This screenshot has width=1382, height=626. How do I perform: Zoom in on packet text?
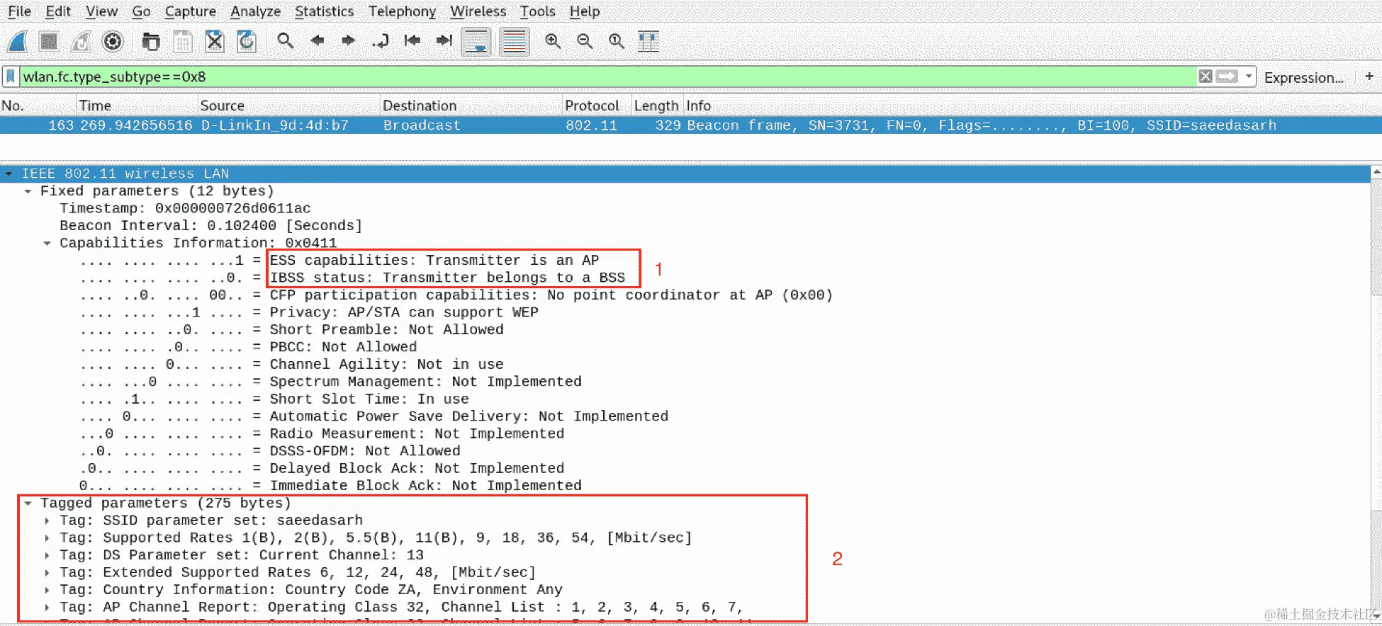tap(553, 41)
